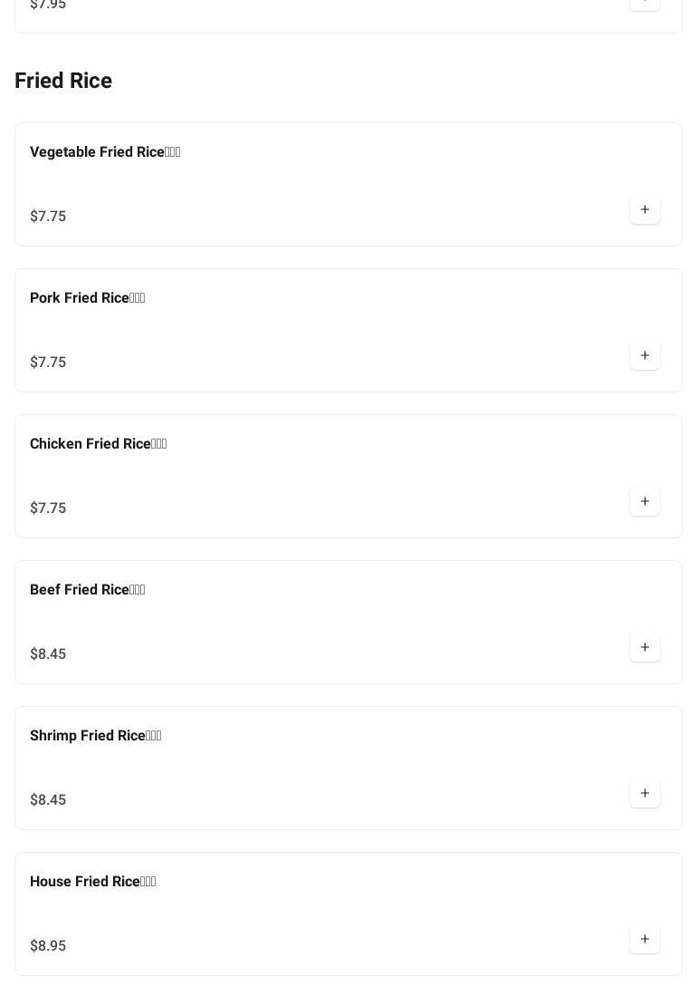Open the Shrimp Fried Rice item title
The width and height of the screenshot is (697, 986).
[95, 736]
